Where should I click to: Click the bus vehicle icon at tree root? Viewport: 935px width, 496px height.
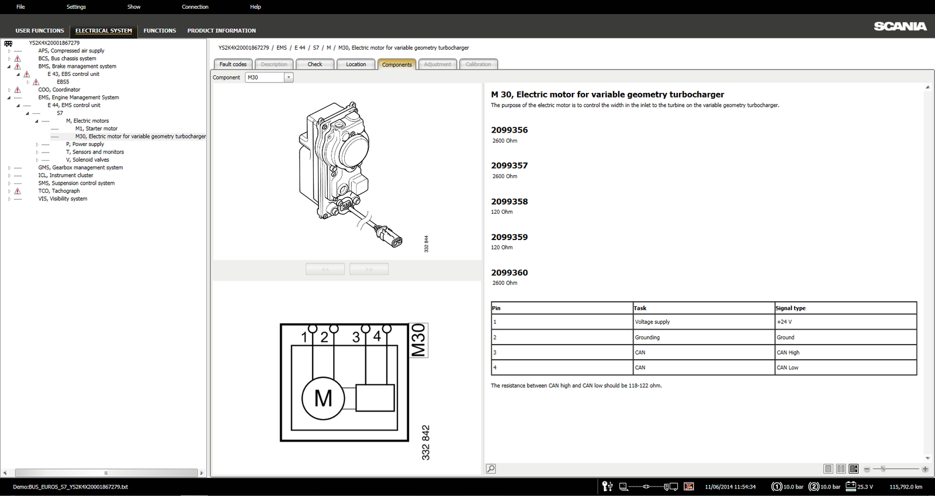pyautogui.click(x=8, y=43)
